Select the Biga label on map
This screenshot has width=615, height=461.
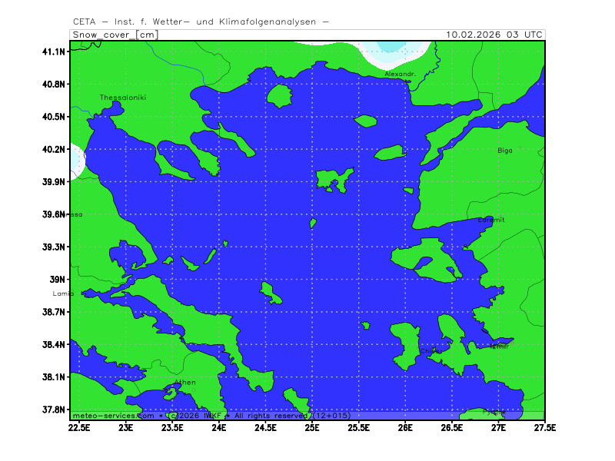[504, 151]
